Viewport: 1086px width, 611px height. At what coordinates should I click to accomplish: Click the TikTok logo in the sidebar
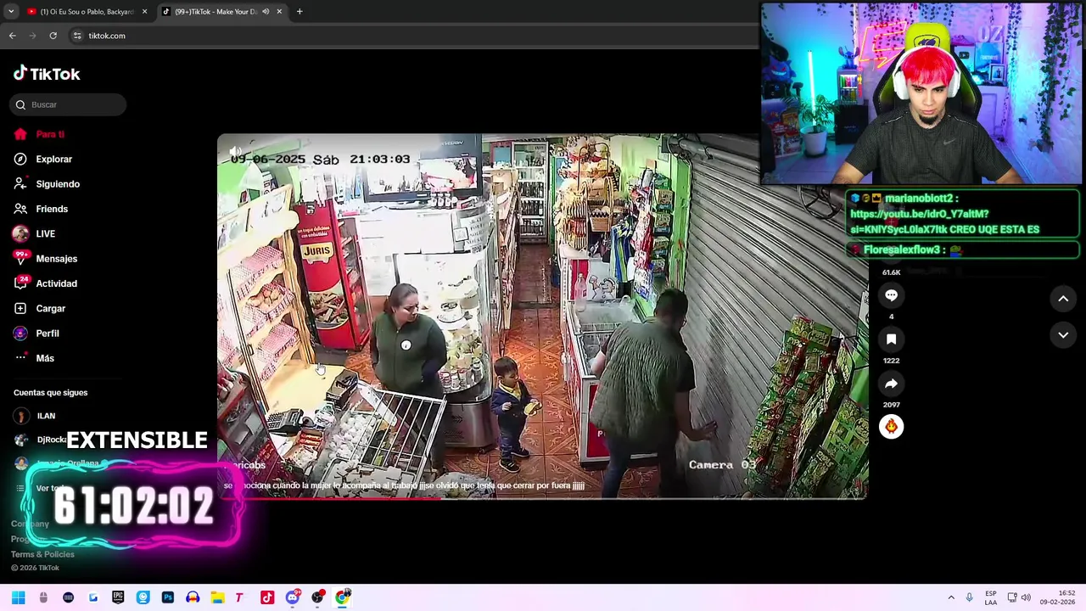click(x=47, y=74)
